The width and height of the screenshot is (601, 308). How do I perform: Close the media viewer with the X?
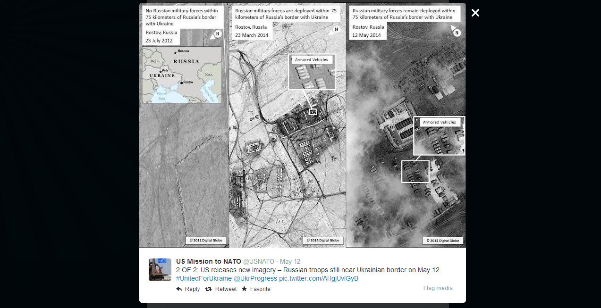click(x=475, y=13)
